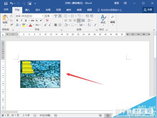The height and width of the screenshot is (118, 157).
Task: Open the 编辑 editing menu
Action: (112, 20)
